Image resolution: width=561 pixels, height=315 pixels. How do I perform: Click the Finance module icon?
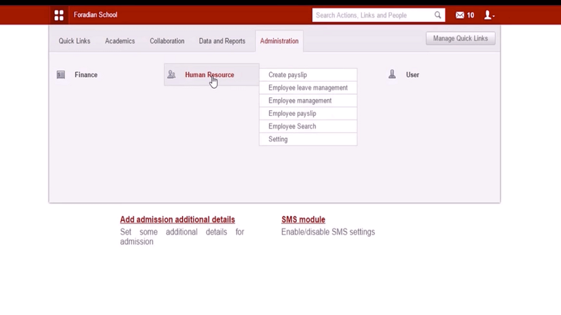pyautogui.click(x=61, y=75)
